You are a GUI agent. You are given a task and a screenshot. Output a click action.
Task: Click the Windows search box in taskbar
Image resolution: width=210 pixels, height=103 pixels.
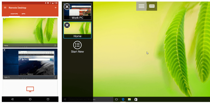coord(91,99)
